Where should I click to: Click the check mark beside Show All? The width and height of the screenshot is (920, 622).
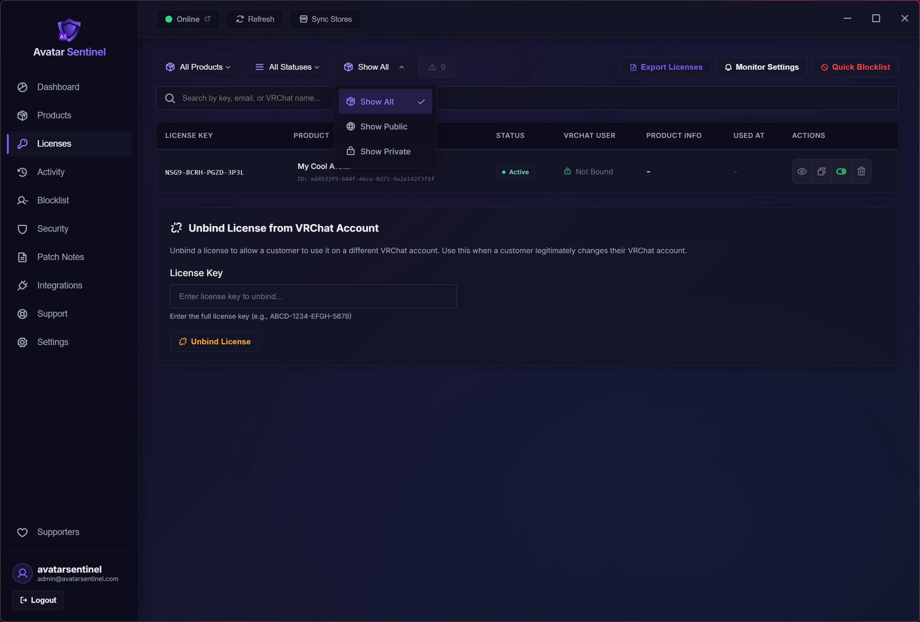[422, 101]
